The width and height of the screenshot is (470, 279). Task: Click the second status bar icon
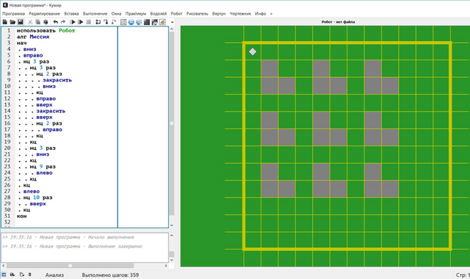click(x=12, y=275)
